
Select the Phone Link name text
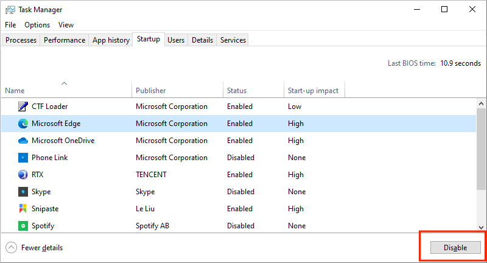click(x=50, y=158)
